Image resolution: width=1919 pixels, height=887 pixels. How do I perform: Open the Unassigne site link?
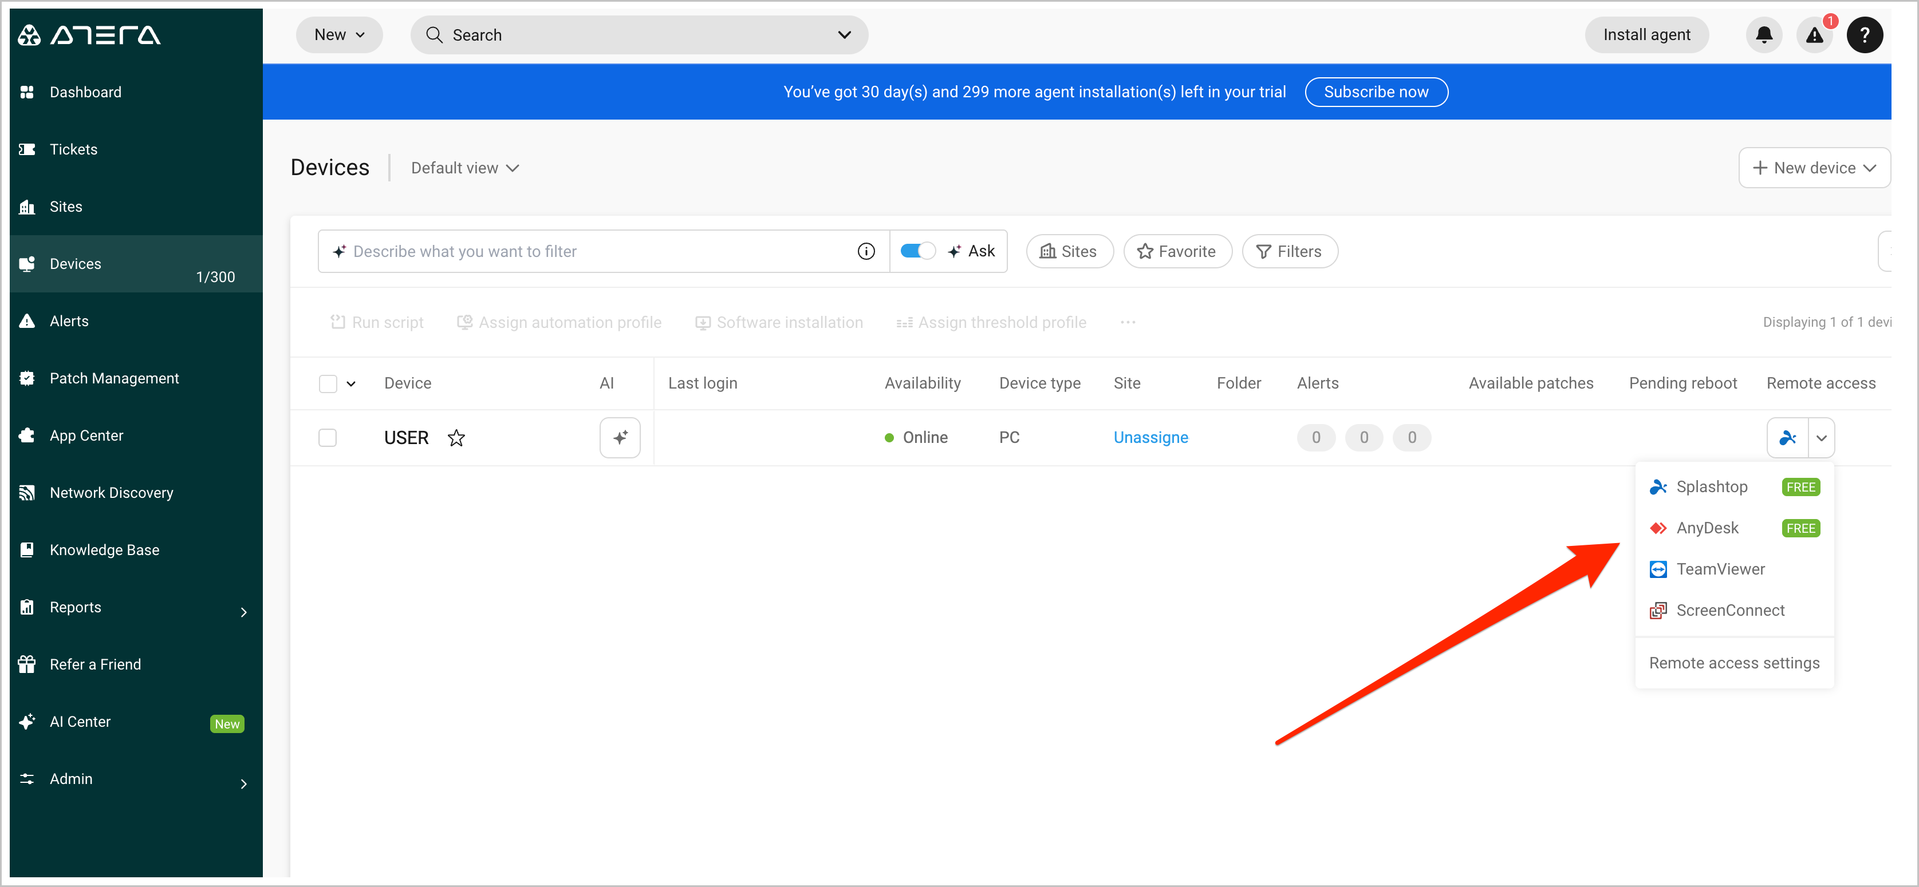[x=1150, y=438]
